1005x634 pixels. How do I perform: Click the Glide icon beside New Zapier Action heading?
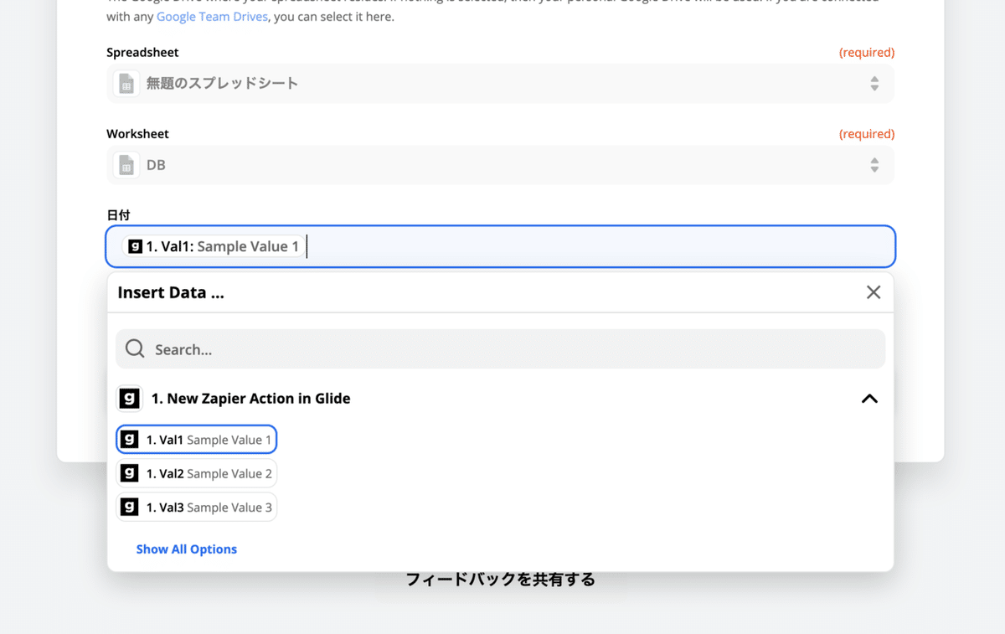tap(130, 398)
